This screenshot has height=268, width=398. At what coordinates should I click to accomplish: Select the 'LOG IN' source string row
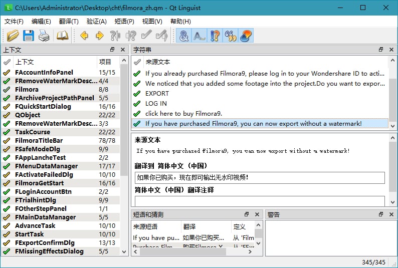pyautogui.click(x=156, y=103)
